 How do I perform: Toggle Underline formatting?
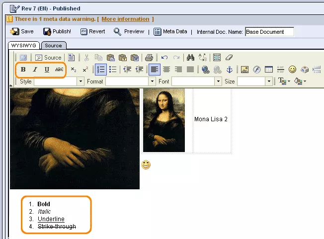[47, 70]
